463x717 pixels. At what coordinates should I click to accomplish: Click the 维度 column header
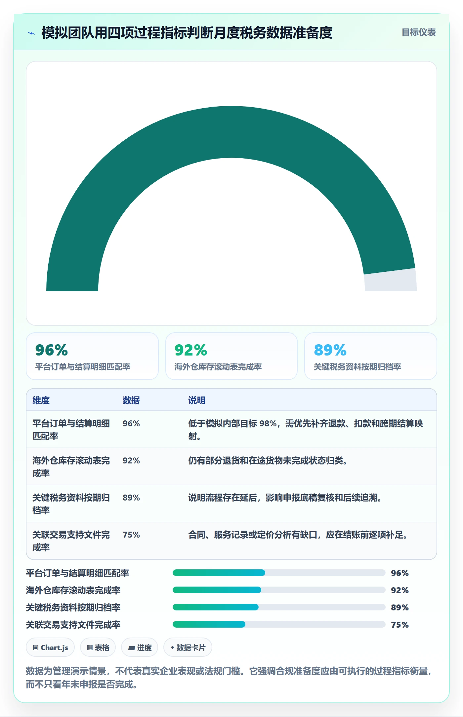(41, 400)
